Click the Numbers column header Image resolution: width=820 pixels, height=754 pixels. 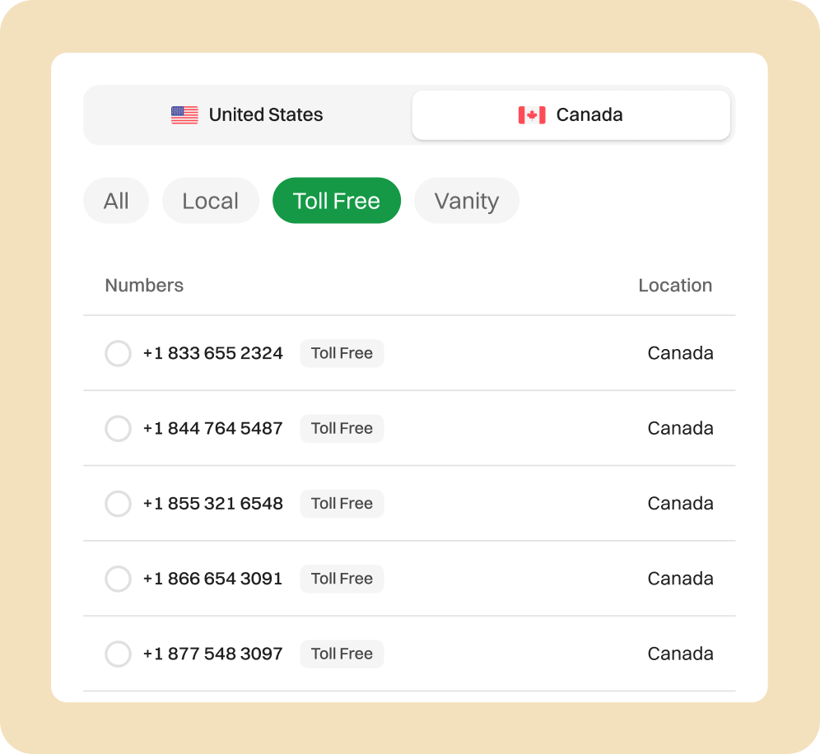point(144,286)
